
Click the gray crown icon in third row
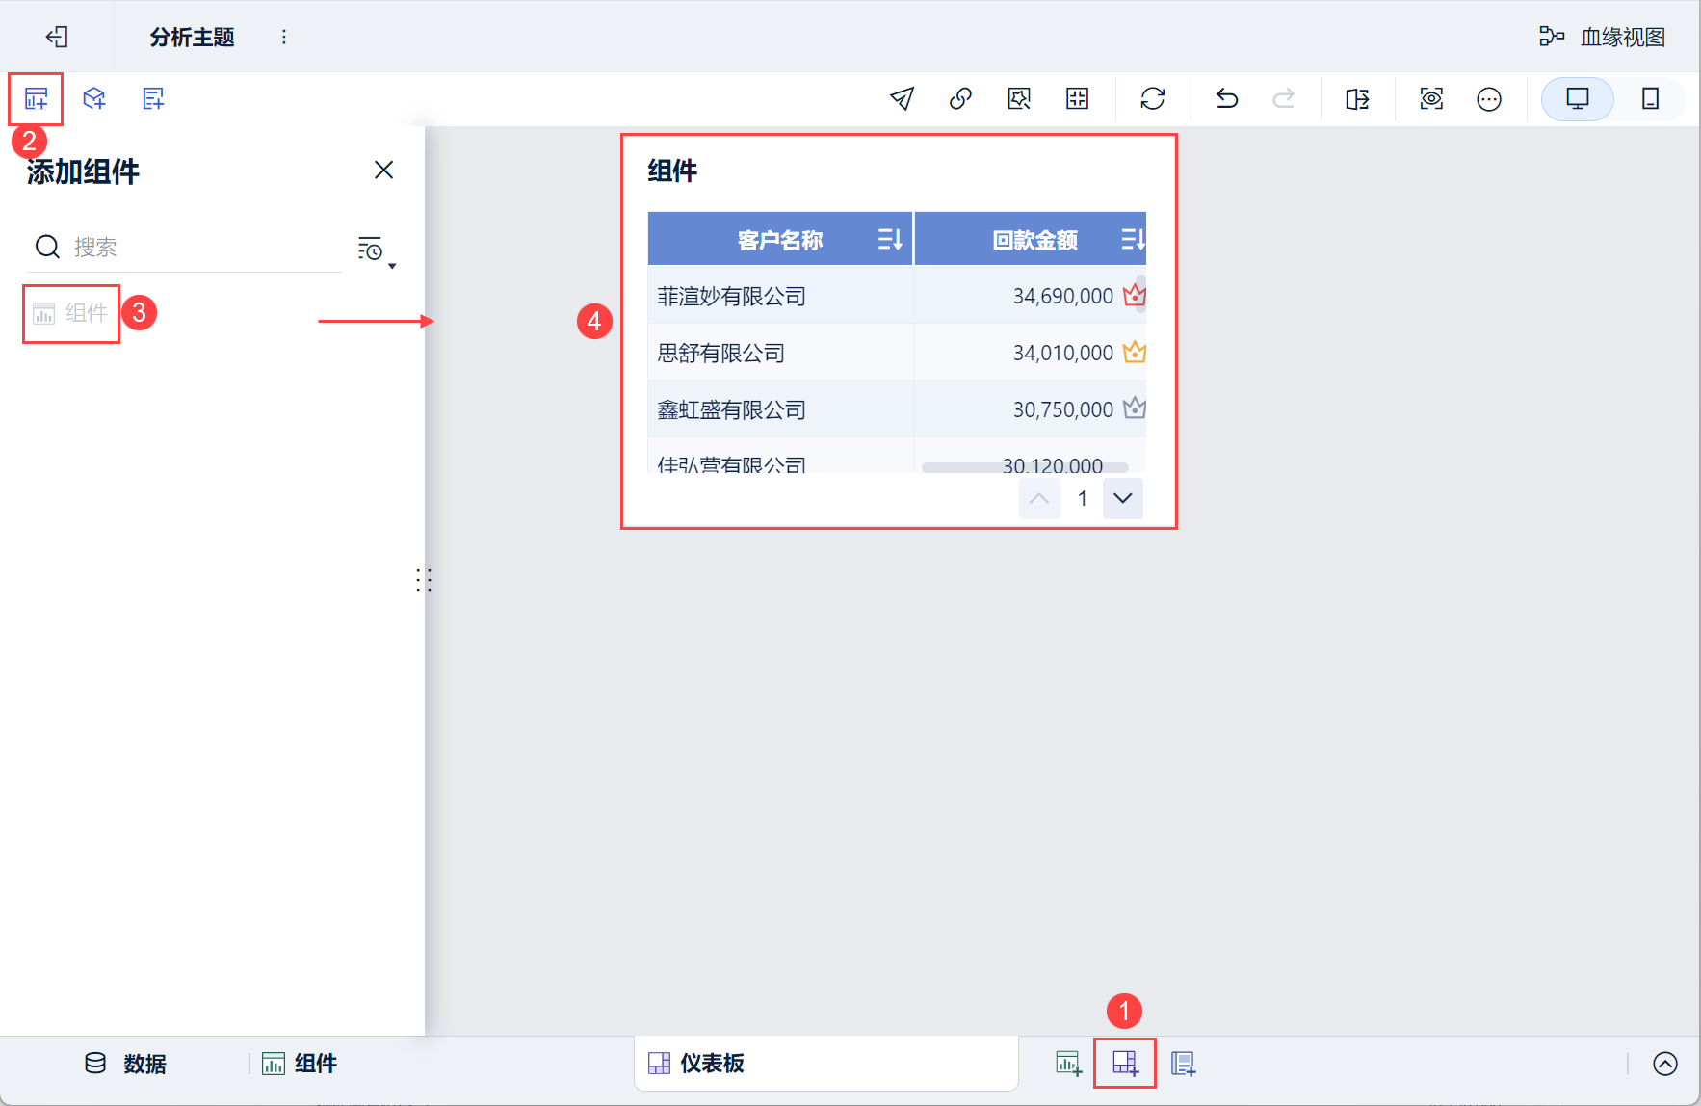(x=1135, y=408)
